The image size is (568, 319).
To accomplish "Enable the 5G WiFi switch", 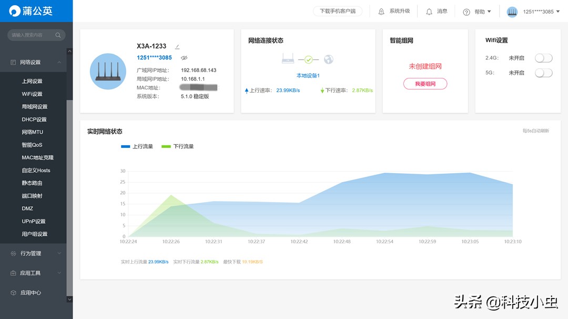I will point(543,73).
